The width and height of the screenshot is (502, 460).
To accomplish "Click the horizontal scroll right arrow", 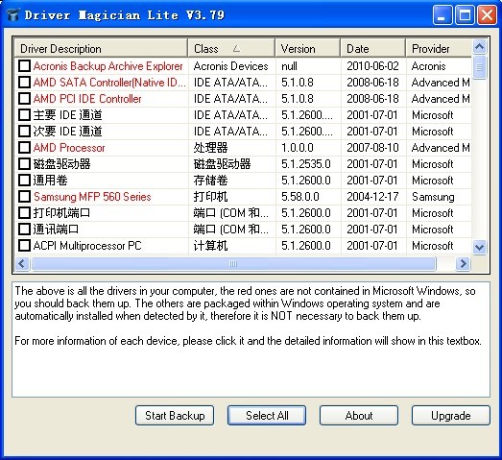I will coord(463,264).
